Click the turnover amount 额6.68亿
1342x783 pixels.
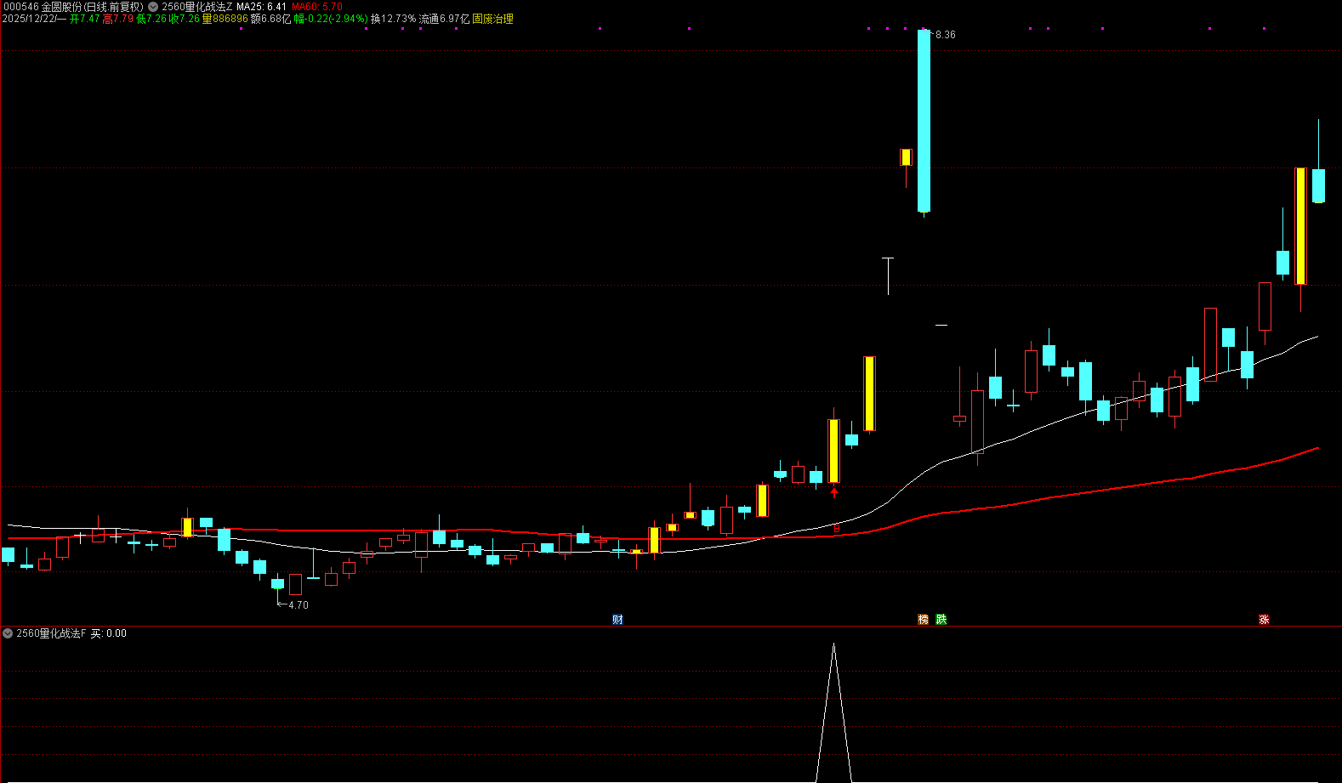(271, 19)
